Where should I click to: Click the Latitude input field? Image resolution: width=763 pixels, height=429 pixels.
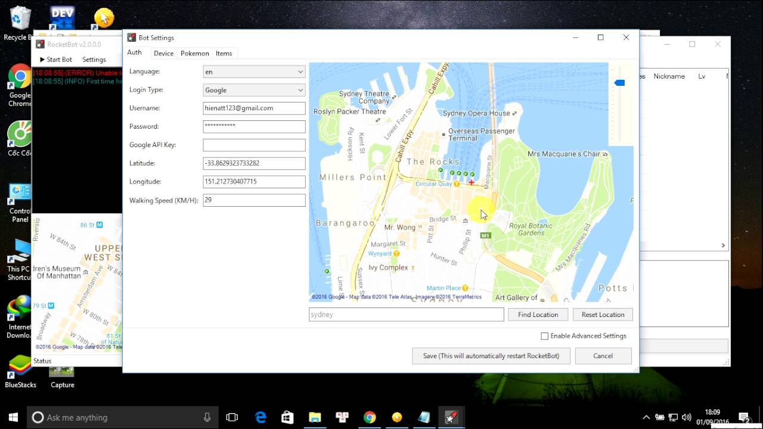[x=254, y=163]
